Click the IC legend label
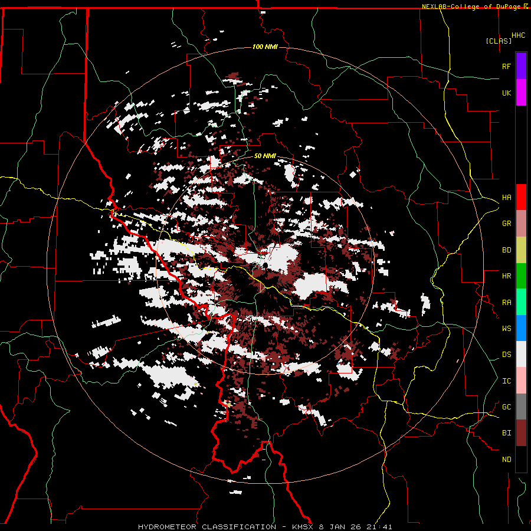531x531 pixels. [x=506, y=381]
